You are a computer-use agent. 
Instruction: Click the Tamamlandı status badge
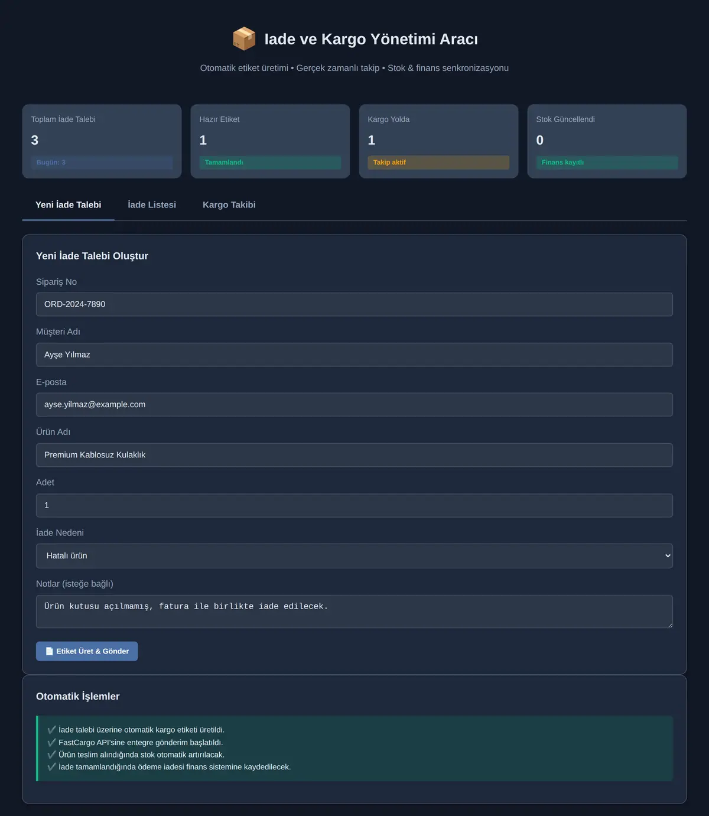click(x=270, y=162)
